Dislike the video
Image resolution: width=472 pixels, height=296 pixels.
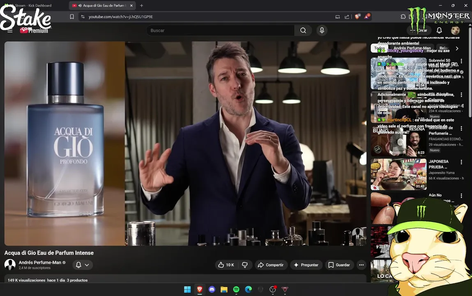(245, 265)
